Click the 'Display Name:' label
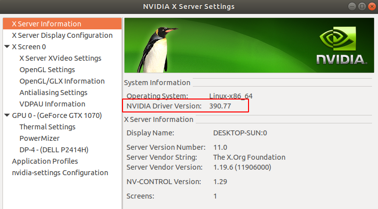Viewport: 378px width, 209px height. (150, 133)
